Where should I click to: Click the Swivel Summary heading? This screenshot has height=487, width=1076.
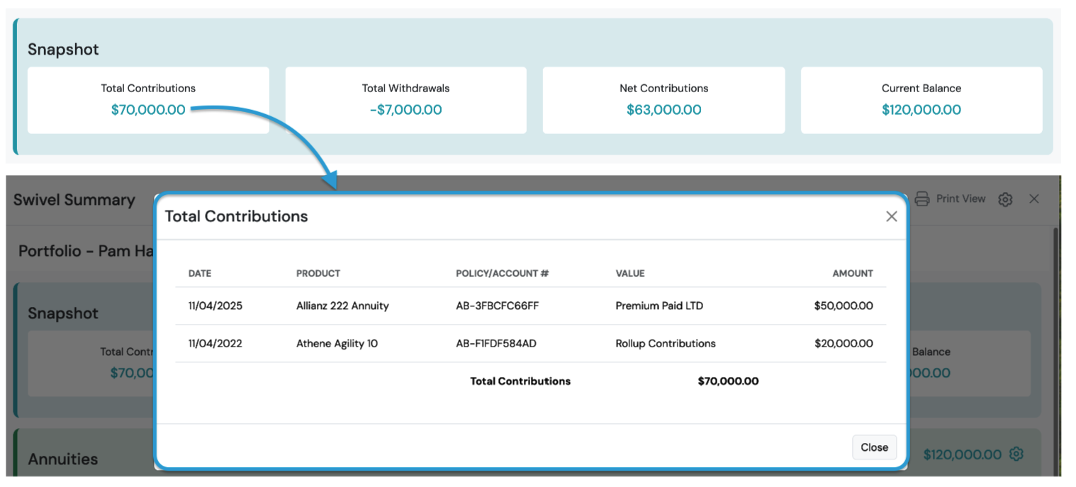[74, 200]
